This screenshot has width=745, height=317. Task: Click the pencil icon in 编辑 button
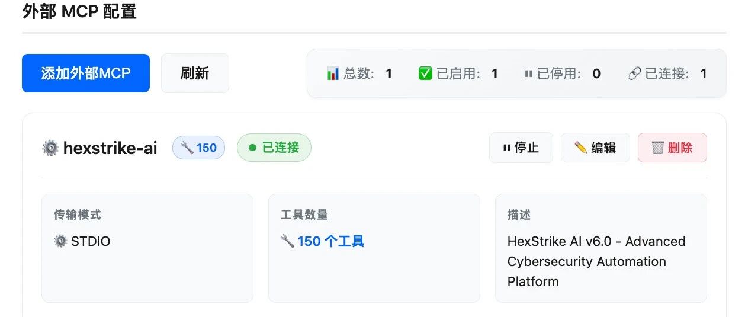coord(581,148)
